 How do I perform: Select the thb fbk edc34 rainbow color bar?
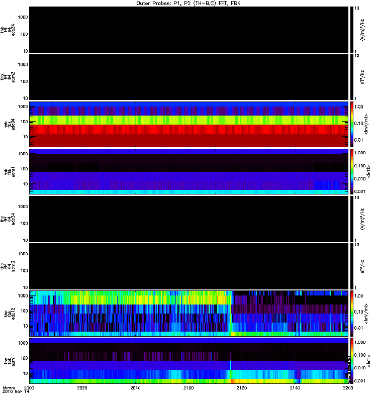tap(351, 124)
